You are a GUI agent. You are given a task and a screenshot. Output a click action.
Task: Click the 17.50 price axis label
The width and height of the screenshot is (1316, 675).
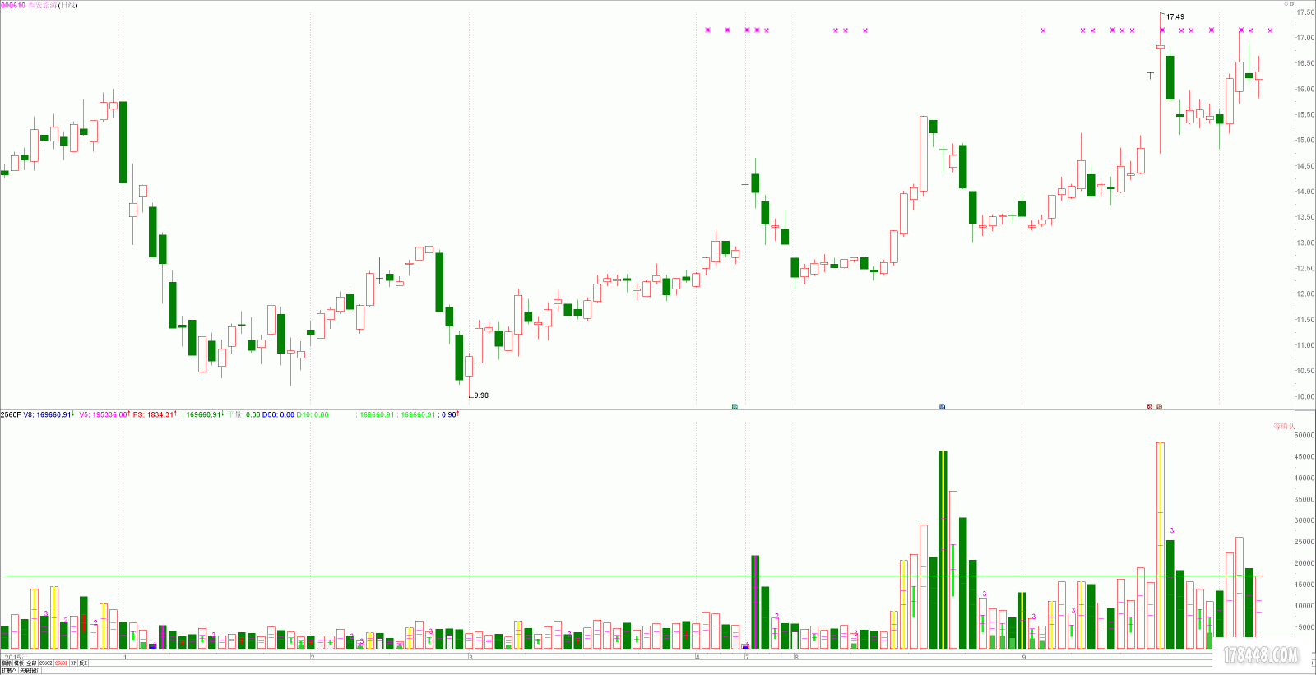(1305, 12)
